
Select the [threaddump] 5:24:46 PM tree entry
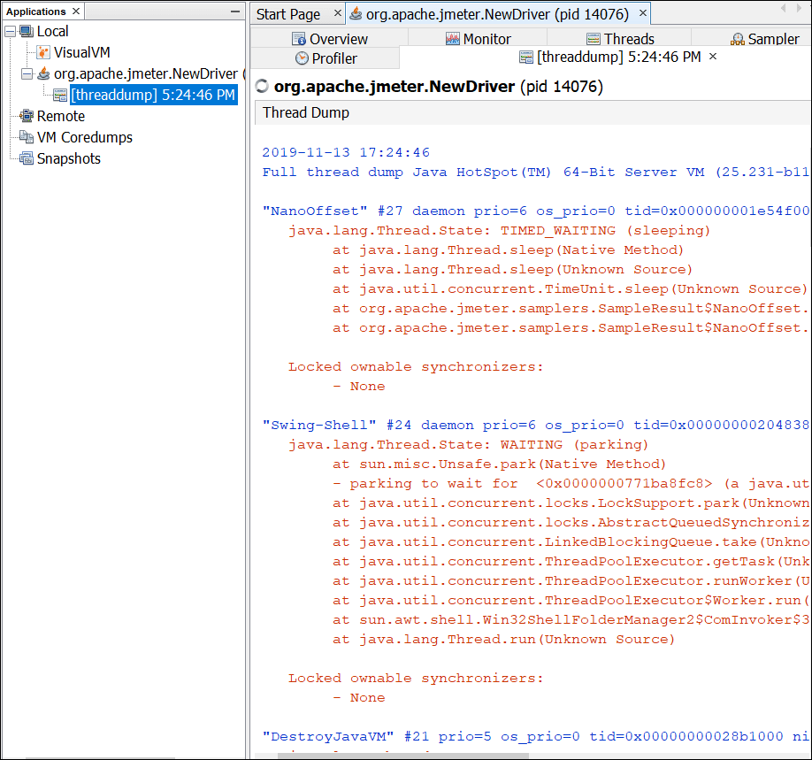(x=155, y=95)
